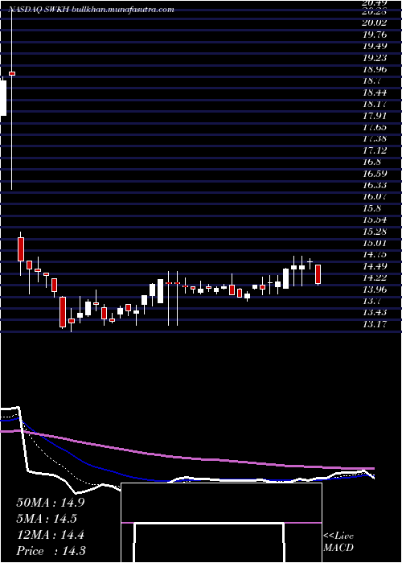The image size is (402, 563).
Task: Select the 15.28 price label
Action: click(375, 232)
